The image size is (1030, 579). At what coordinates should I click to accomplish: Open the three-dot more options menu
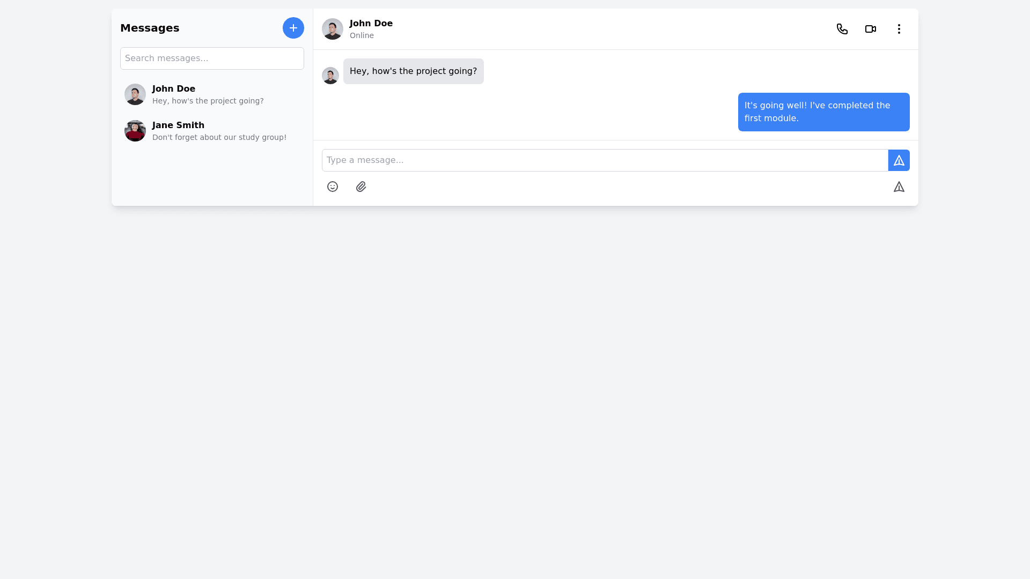[x=899, y=29]
